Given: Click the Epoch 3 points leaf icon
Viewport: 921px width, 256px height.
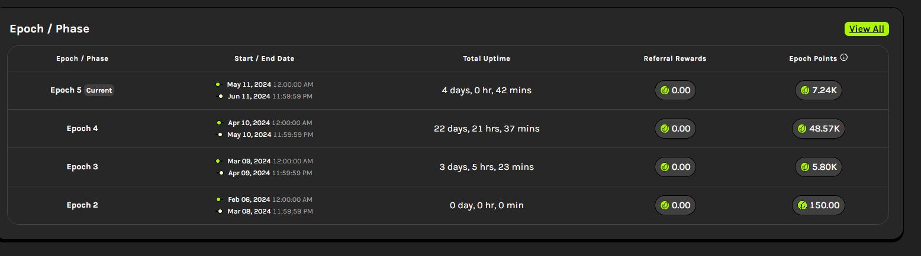Looking at the screenshot, I should (805, 167).
